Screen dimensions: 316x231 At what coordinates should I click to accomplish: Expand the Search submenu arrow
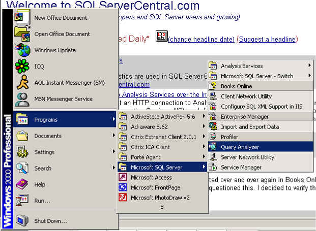coord(114,168)
